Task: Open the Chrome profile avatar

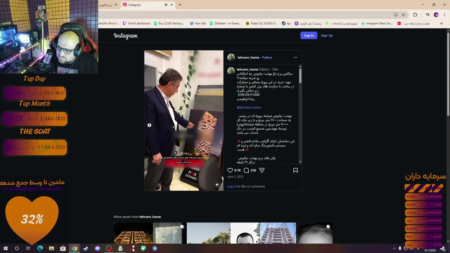Action: click(436, 15)
